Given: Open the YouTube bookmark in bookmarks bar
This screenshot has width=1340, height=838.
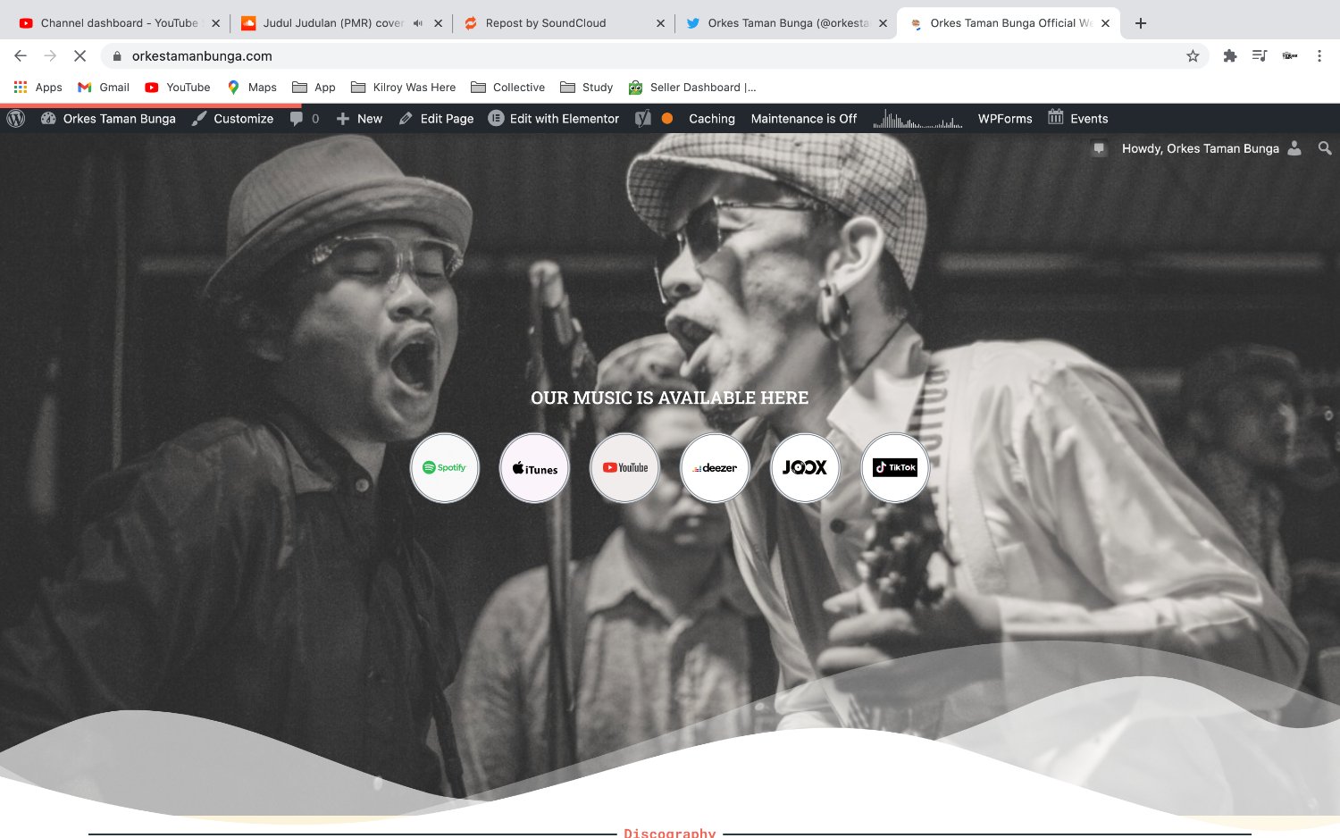Looking at the screenshot, I should click(178, 87).
